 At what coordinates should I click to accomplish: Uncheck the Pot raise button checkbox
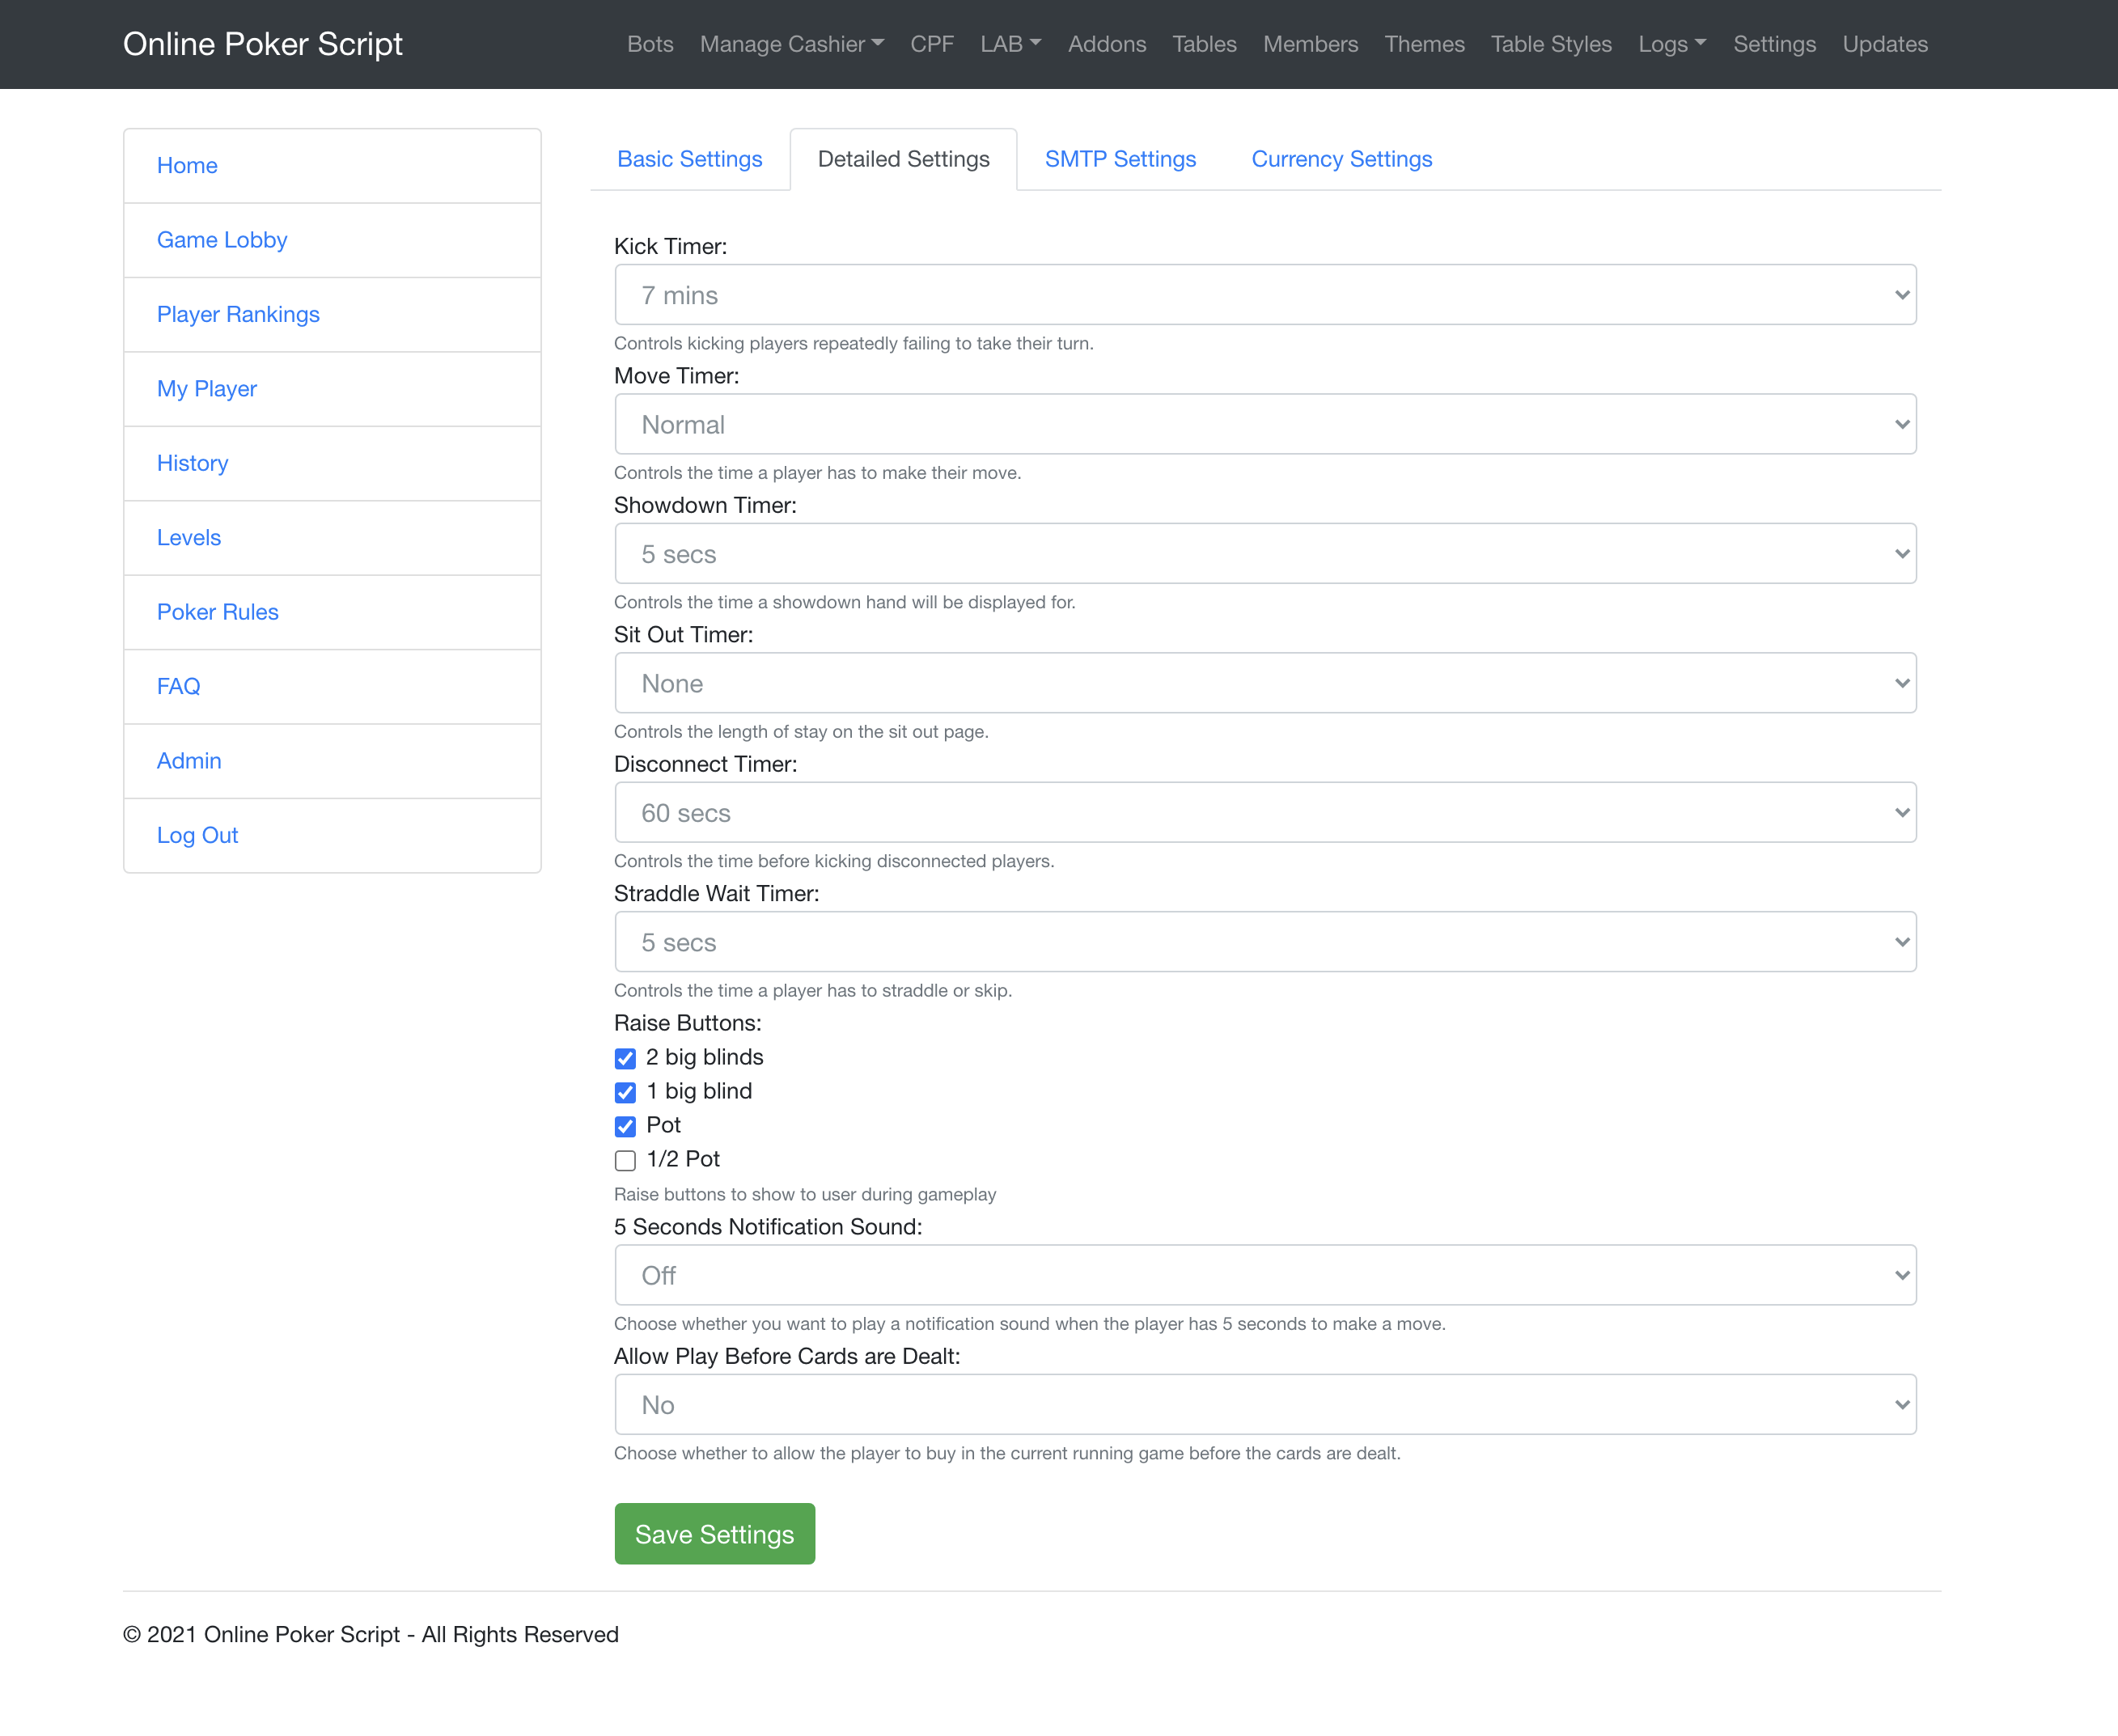click(x=625, y=1126)
